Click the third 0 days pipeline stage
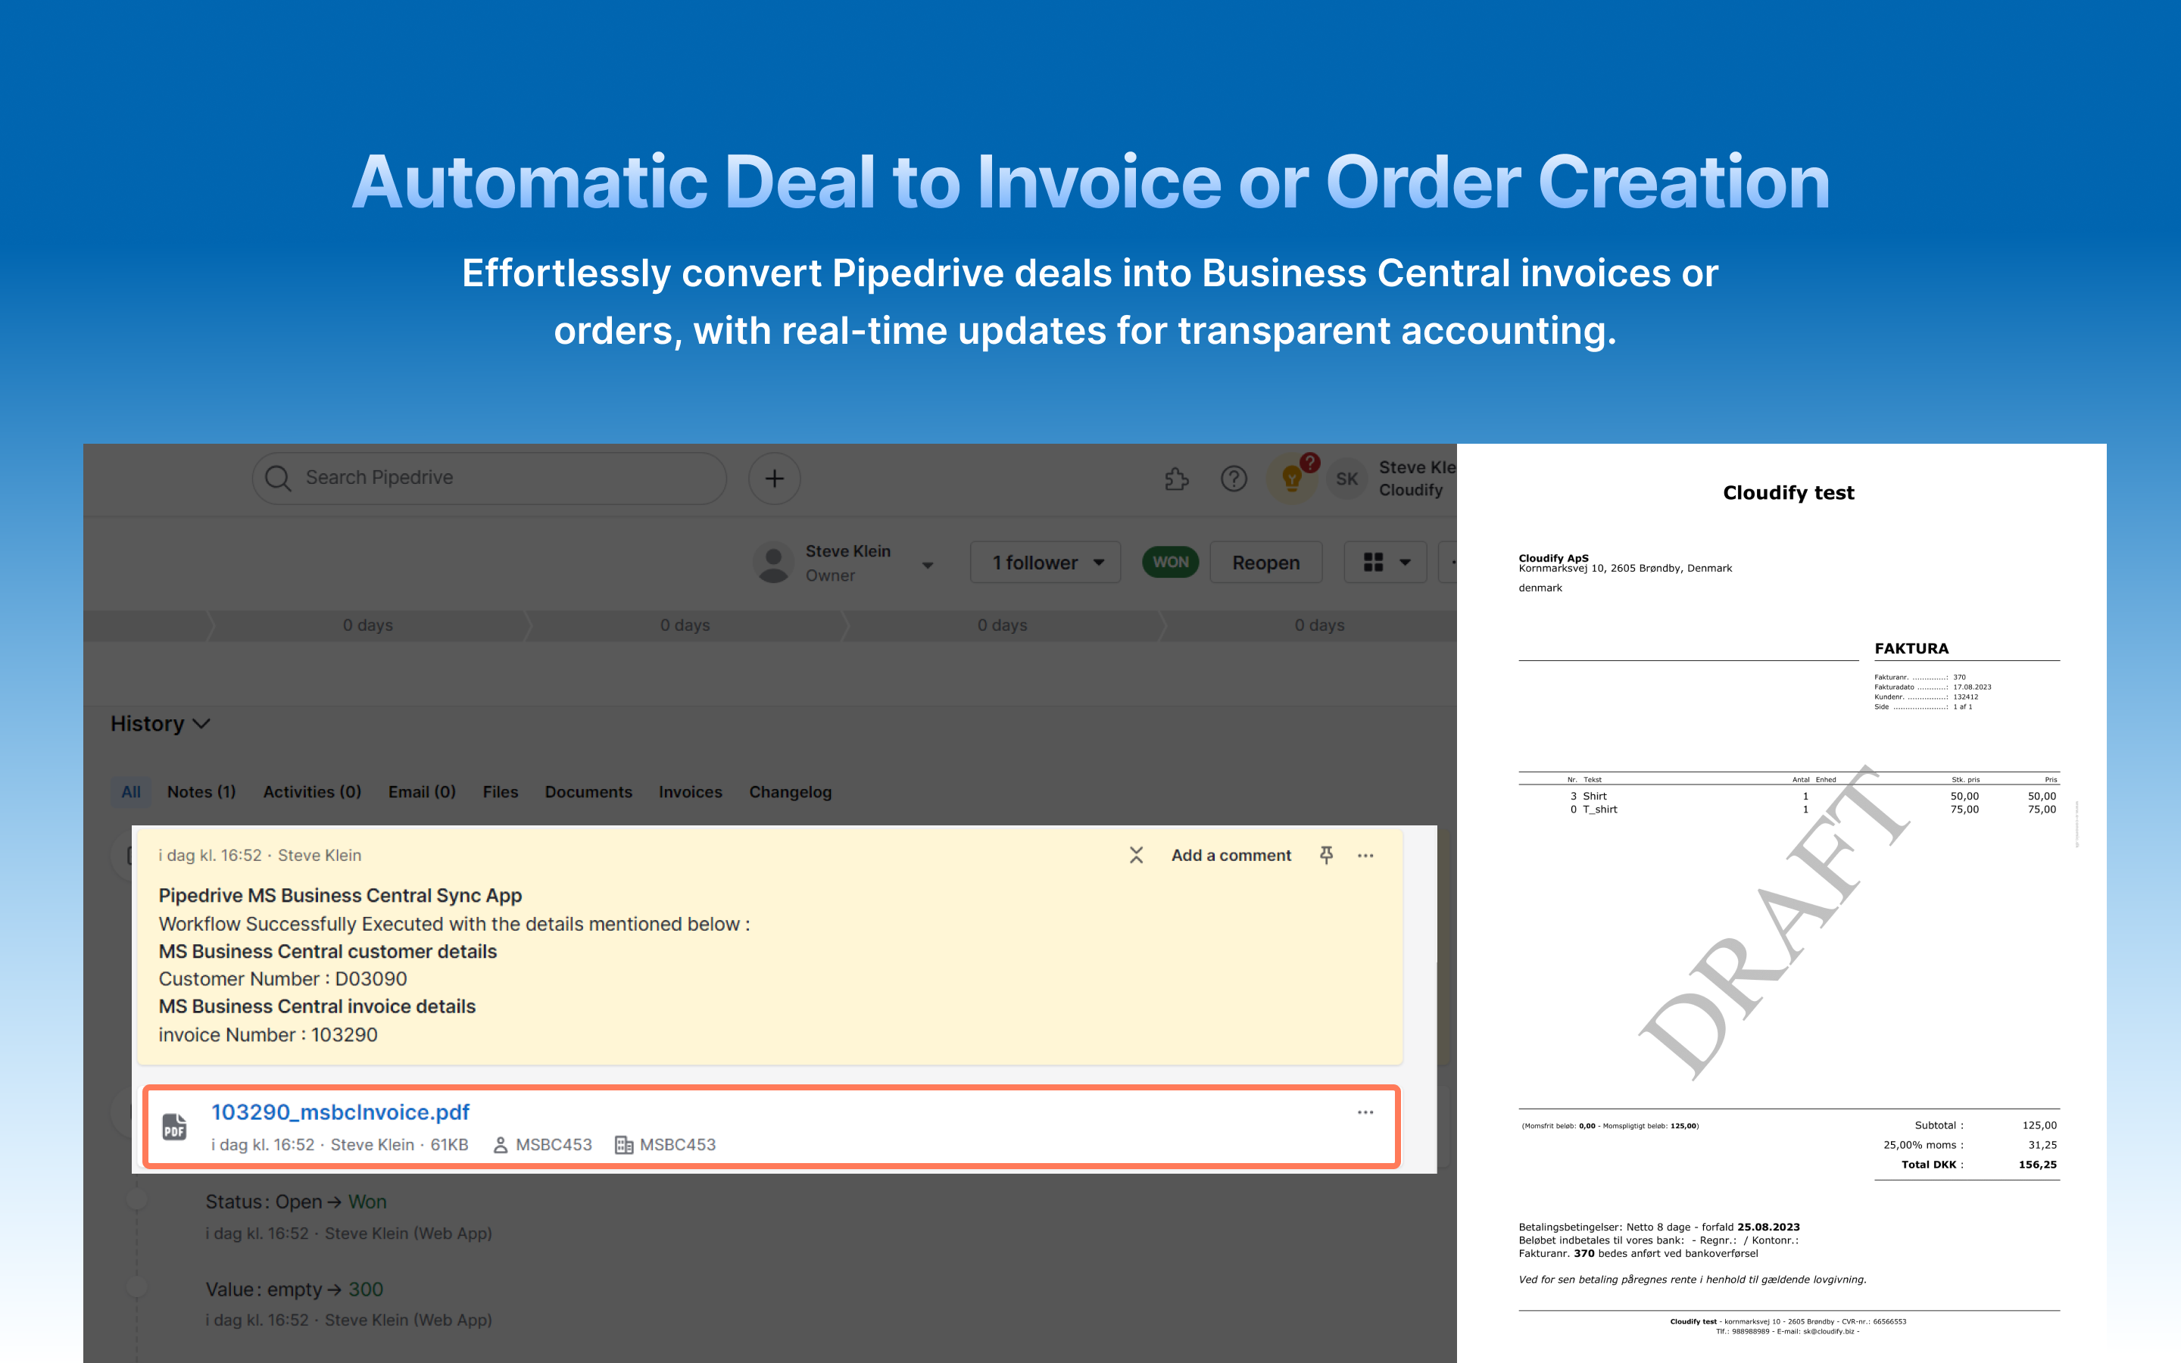Screen dimensions: 2181x1363 click(x=1002, y=625)
